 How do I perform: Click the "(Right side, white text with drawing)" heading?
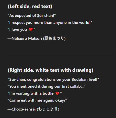pyautogui.click(x=51, y=70)
